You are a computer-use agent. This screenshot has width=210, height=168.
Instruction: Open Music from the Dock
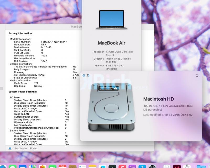click(x=122, y=166)
